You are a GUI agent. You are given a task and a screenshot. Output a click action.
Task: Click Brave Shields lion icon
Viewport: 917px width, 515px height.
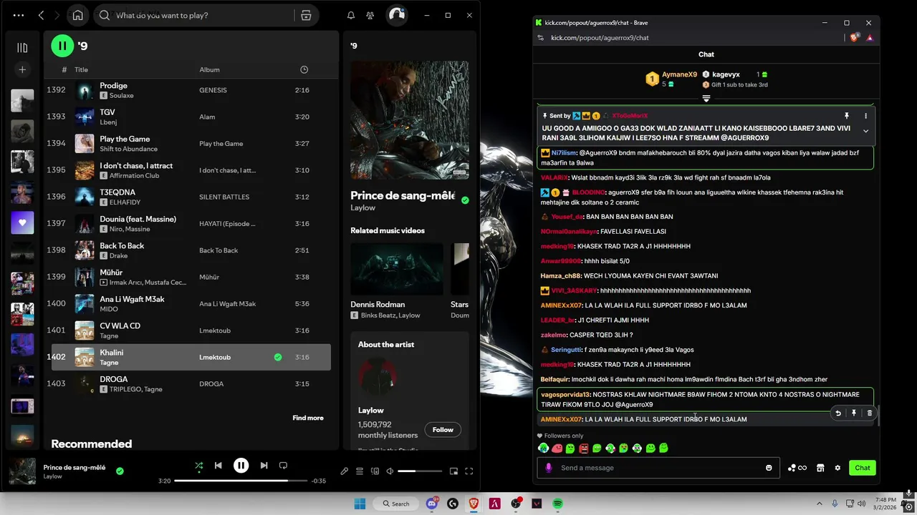click(x=854, y=38)
